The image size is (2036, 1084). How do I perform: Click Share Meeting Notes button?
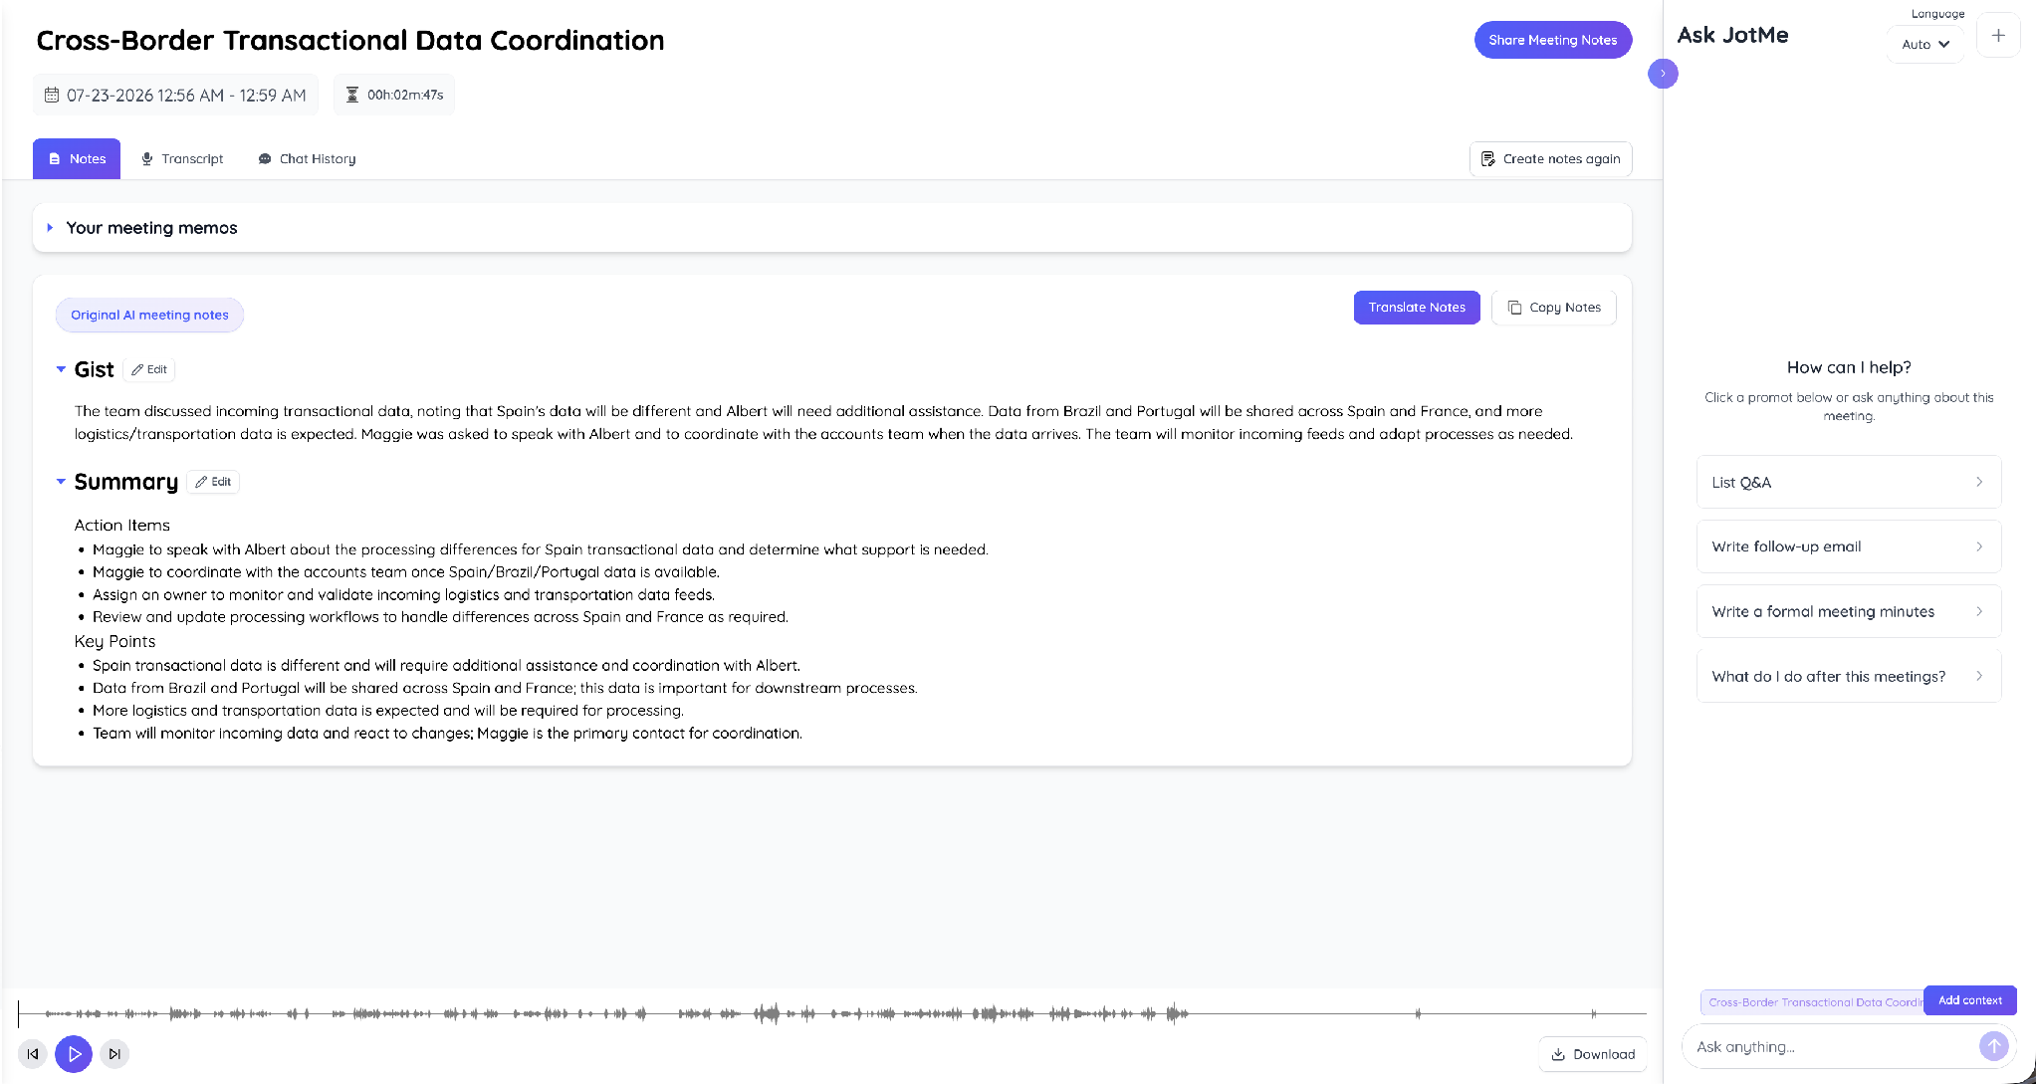point(1552,40)
